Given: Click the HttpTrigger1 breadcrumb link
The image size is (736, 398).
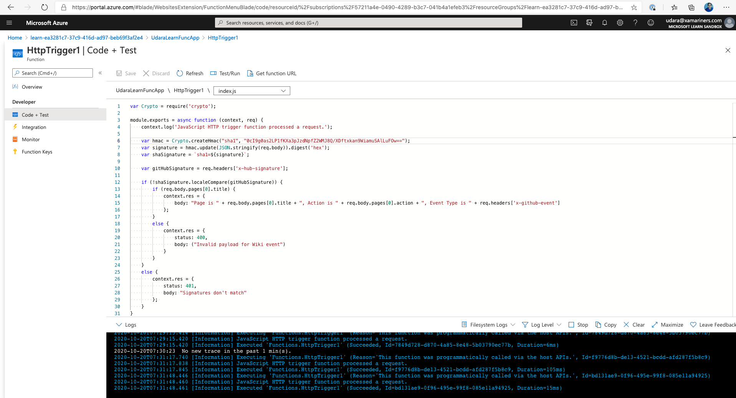Looking at the screenshot, I should click(223, 38).
